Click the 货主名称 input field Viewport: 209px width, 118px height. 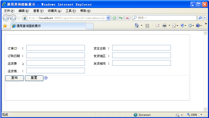coord(142,48)
